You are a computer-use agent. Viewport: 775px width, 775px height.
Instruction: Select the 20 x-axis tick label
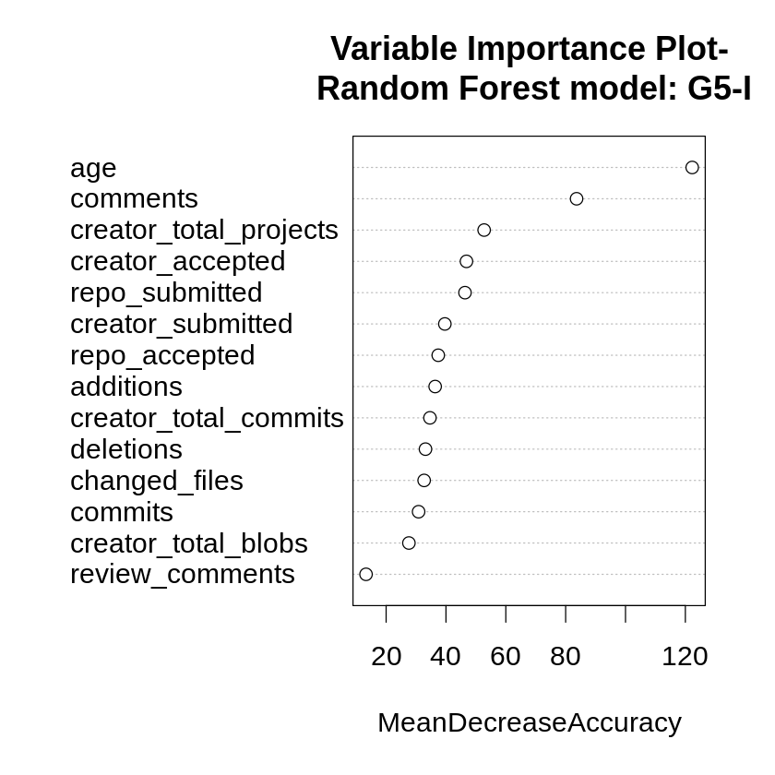coord(386,656)
